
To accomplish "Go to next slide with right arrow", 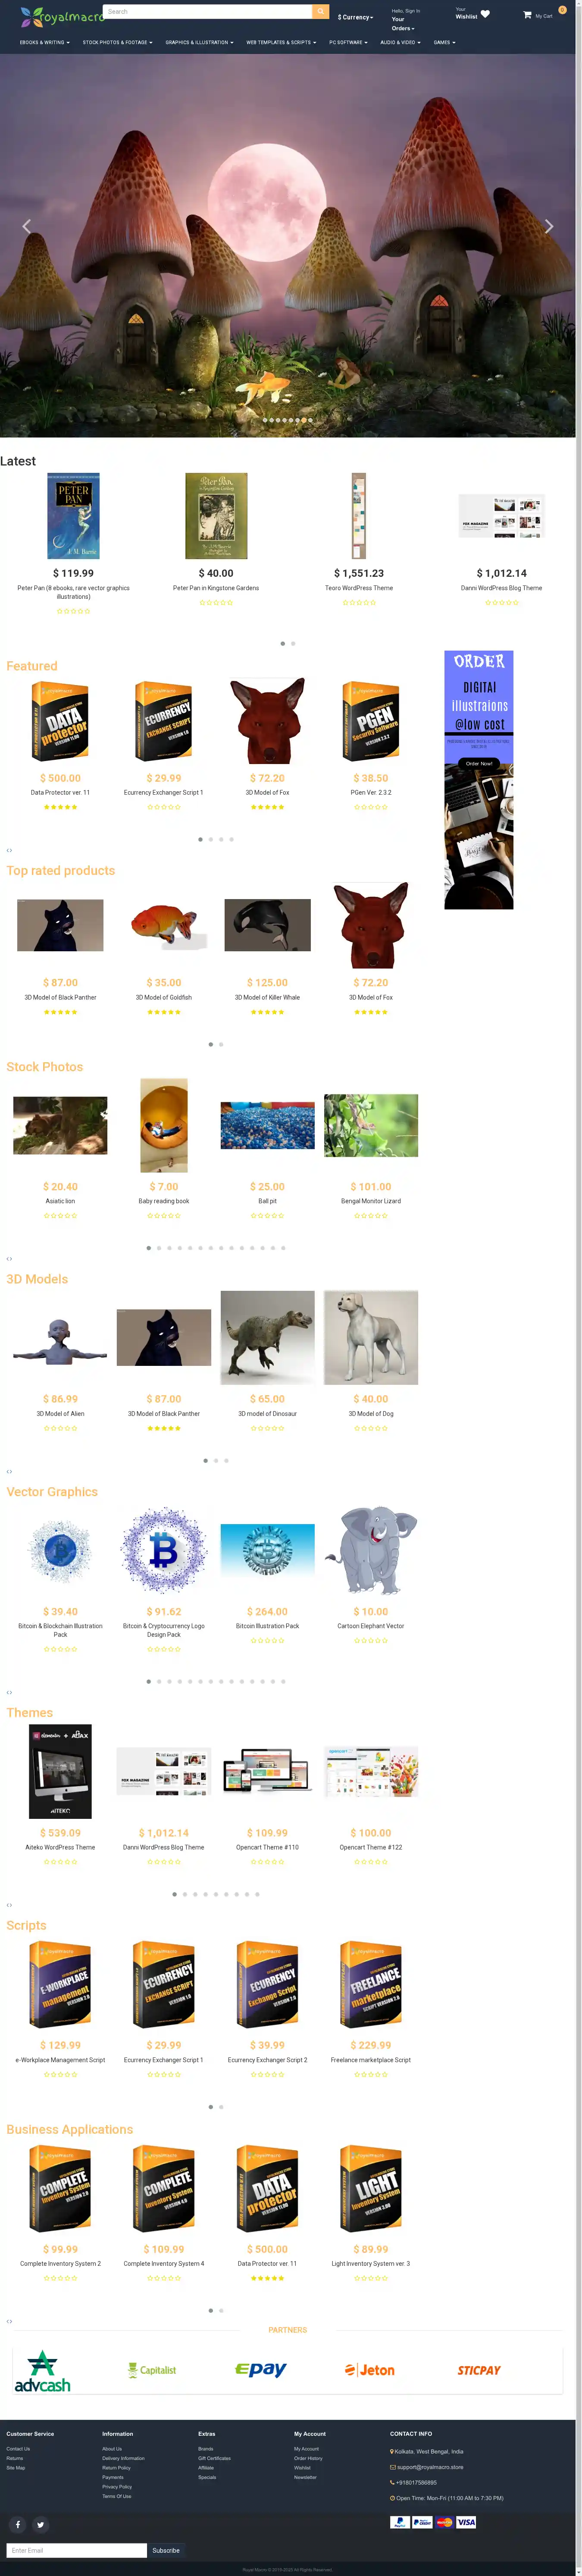I will 548,227.
